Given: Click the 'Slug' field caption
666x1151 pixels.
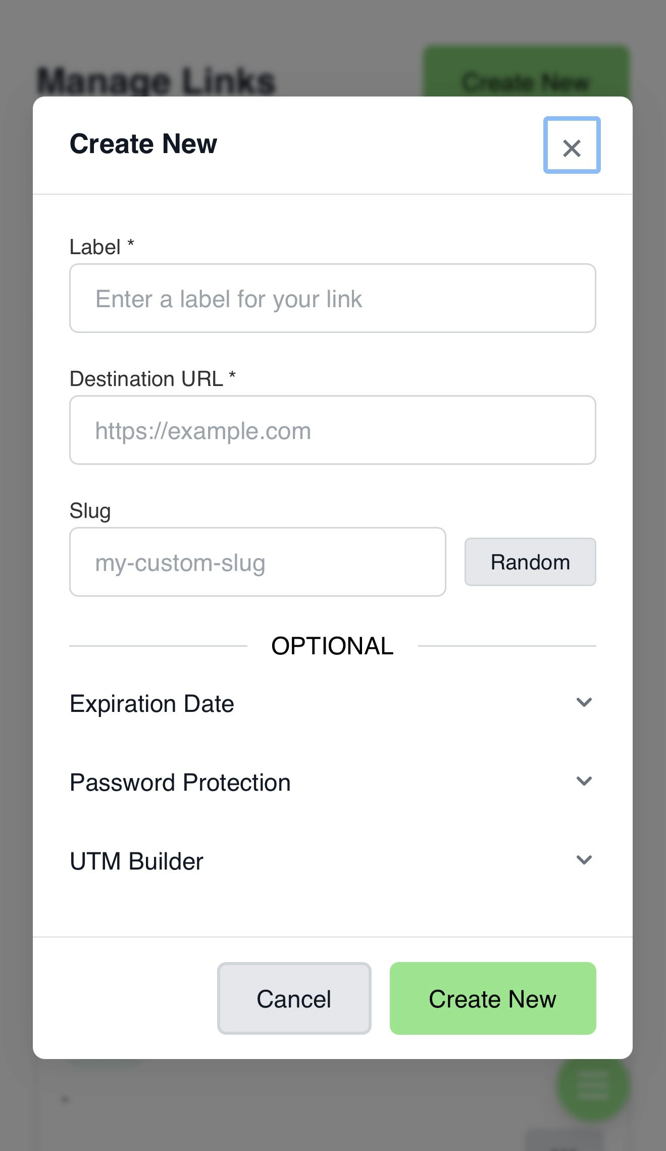Looking at the screenshot, I should pyautogui.click(x=90, y=511).
